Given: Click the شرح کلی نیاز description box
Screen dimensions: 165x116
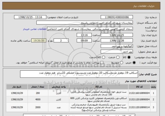Looking at the screenshot, I should (79, 74).
